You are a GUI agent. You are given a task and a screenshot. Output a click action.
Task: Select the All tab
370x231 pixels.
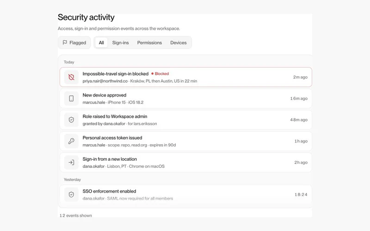click(x=101, y=43)
